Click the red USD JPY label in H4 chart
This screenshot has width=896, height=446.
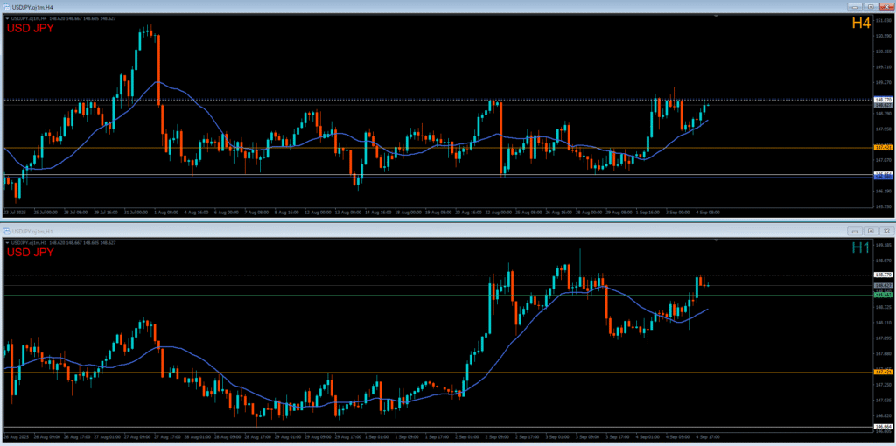click(x=31, y=28)
